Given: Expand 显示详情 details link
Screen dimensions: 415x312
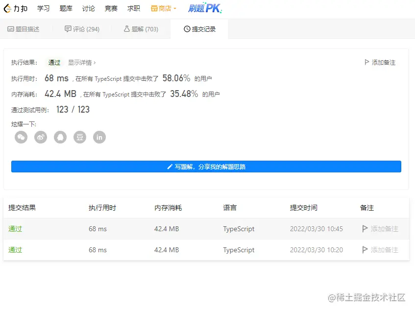Looking at the screenshot, I should [x=82, y=63].
